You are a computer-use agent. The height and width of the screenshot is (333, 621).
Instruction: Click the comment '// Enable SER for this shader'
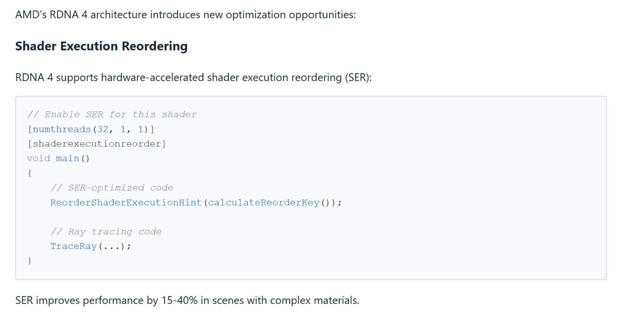coord(112,114)
